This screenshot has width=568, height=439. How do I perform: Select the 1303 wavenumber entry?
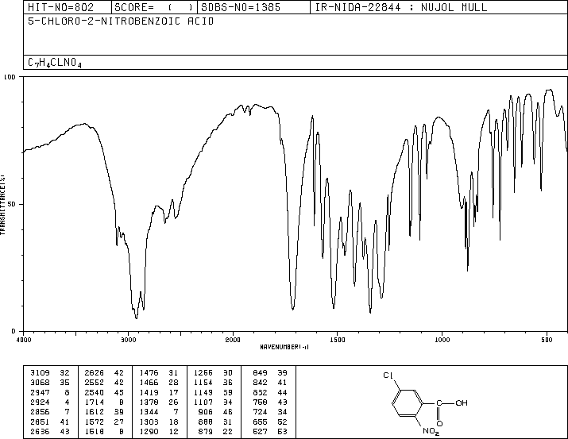(149, 422)
